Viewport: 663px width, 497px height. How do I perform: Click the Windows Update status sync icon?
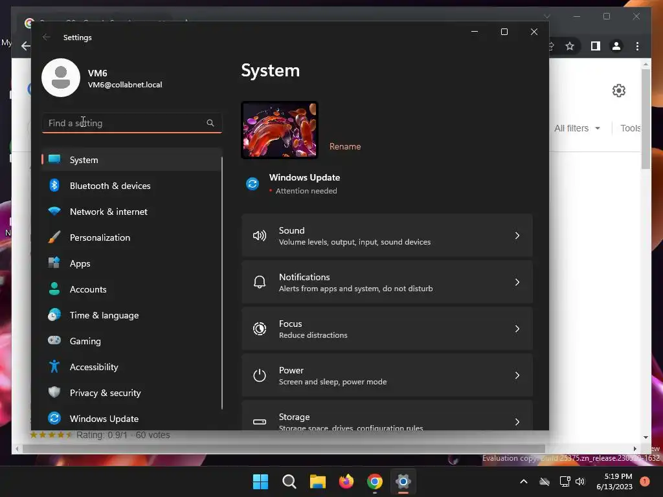tap(253, 184)
